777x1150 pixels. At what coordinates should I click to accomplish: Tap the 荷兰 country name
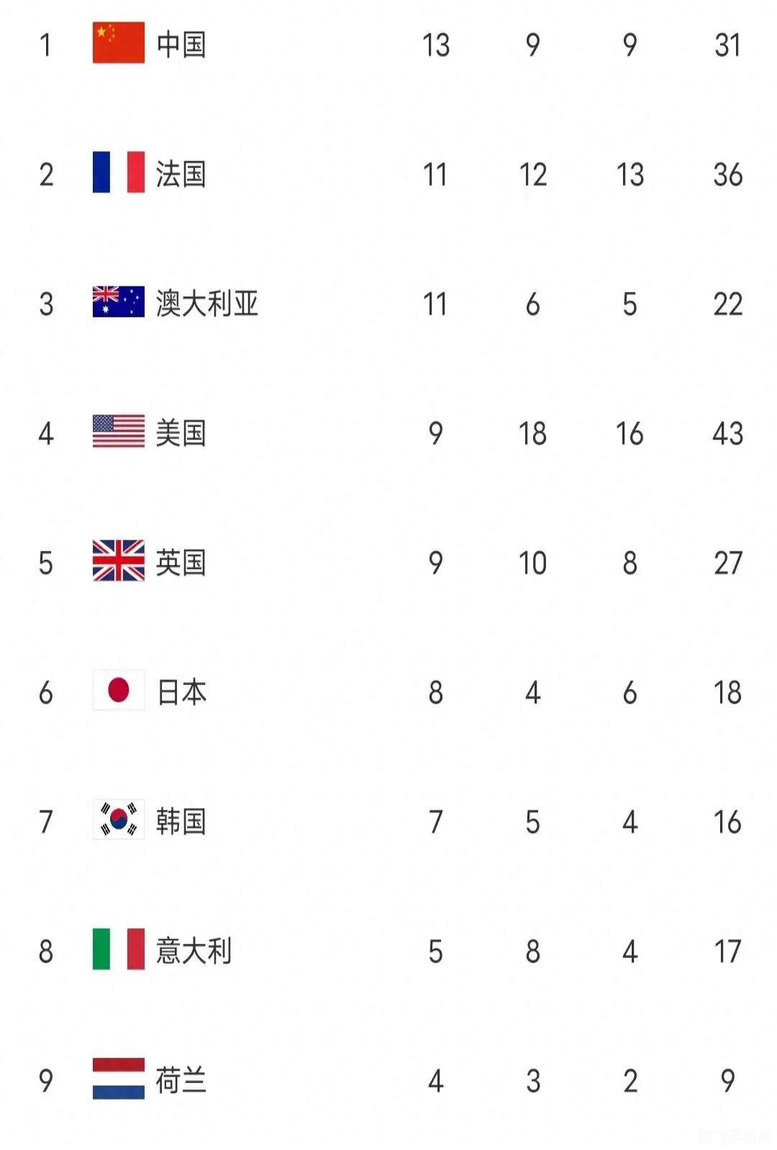181,1081
